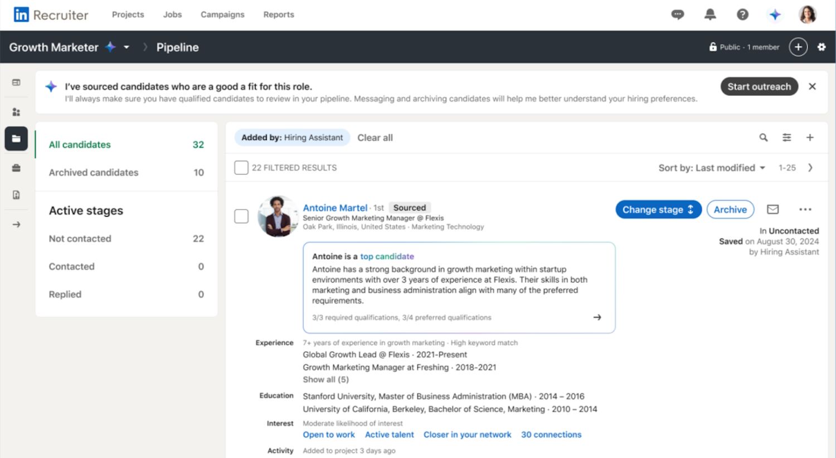Click Show all (5) experience
Image resolution: width=836 pixels, height=458 pixels.
325,379
